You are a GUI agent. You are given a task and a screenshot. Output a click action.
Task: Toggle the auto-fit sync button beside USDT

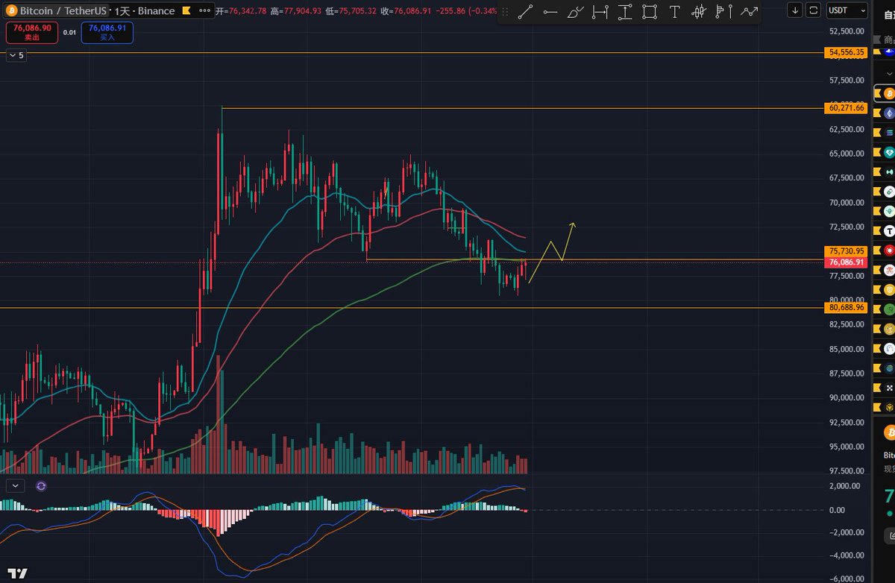click(x=813, y=10)
